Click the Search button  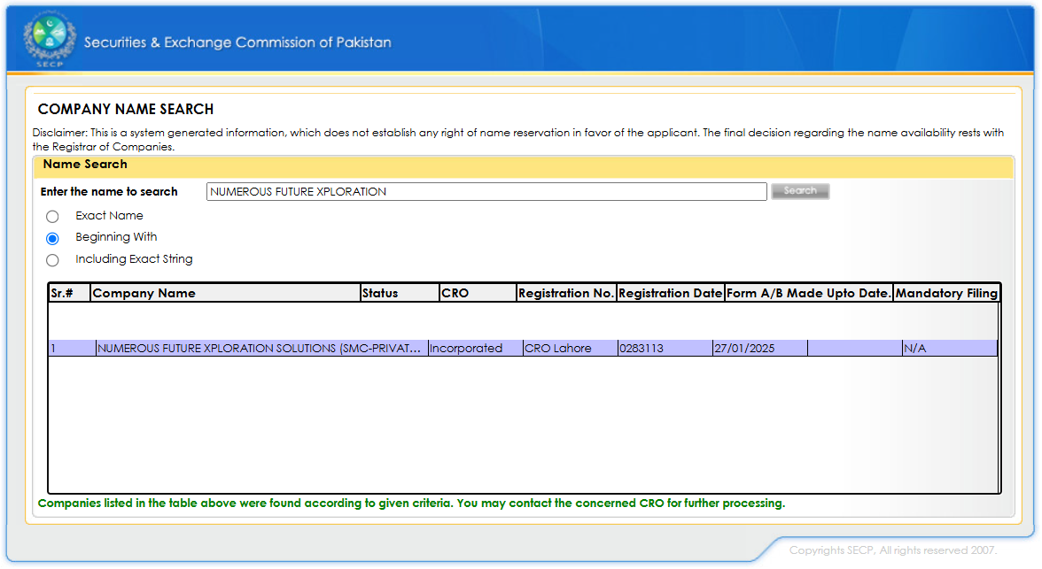(x=800, y=191)
